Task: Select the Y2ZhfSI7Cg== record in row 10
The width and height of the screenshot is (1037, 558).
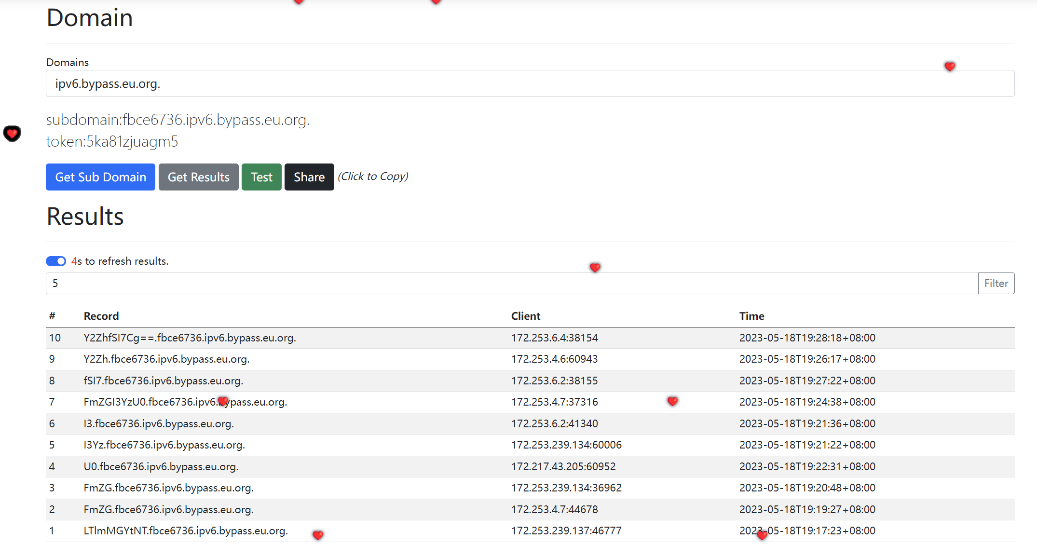Action: [x=190, y=338]
